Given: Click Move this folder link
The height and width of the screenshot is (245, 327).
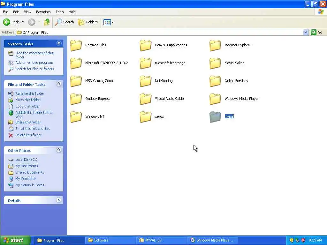Looking at the screenshot, I should click(27, 100).
